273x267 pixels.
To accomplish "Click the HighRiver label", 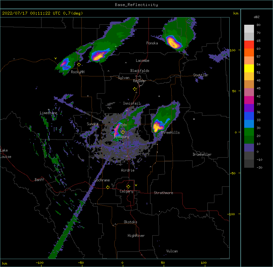I will click(x=136, y=236).
